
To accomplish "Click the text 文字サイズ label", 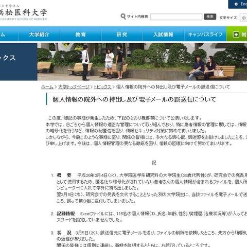I will [228, 17].
